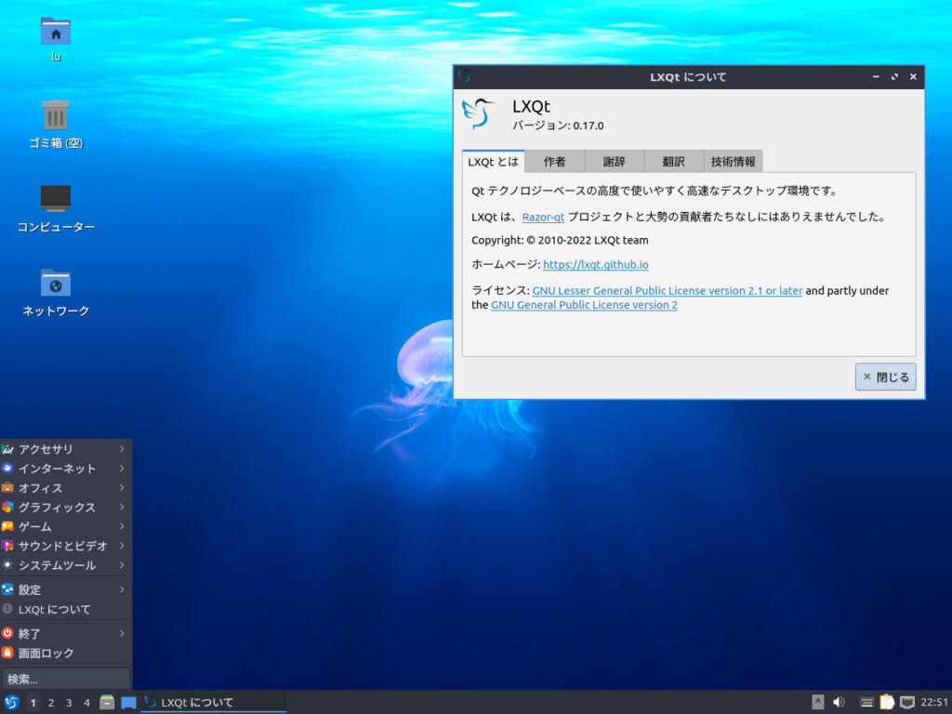Open the keyboard layout indicator in the tray
Viewport: 952px width, 714px height.
[866, 702]
